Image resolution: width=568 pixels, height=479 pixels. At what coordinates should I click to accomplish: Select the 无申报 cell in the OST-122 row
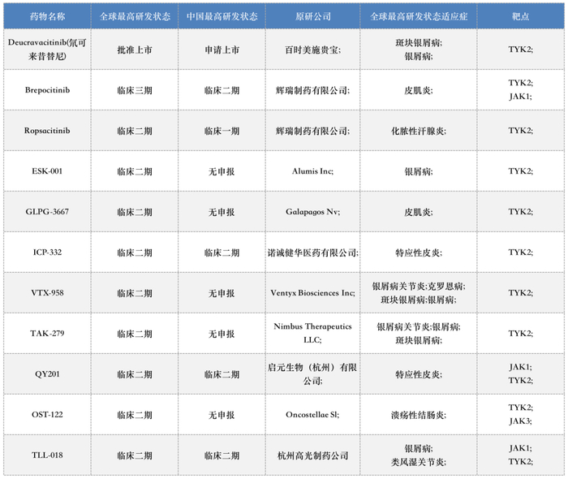tap(222, 415)
